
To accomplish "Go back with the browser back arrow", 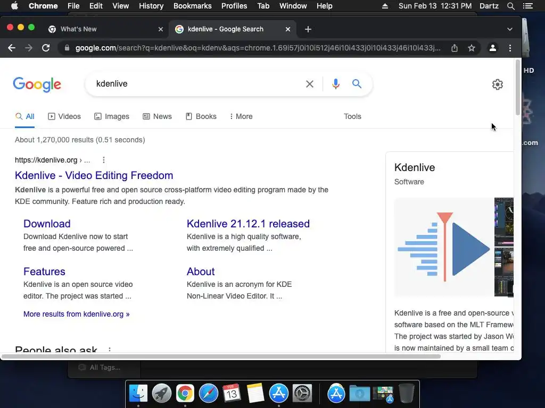I will coord(12,48).
